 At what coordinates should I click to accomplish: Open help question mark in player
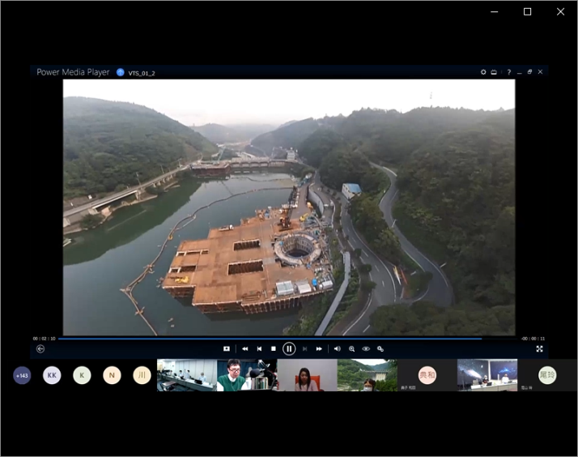[x=508, y=72]
